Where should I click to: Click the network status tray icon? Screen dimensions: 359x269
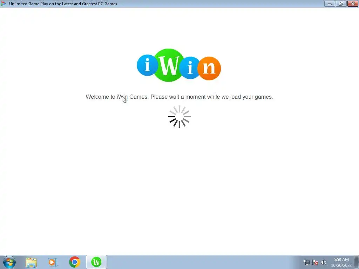coord(306,262)
